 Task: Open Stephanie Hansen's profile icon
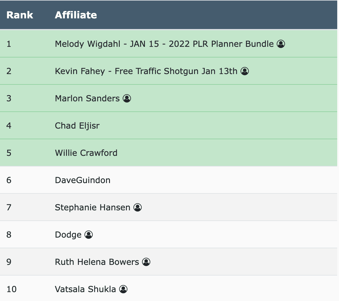pos(137,207)
